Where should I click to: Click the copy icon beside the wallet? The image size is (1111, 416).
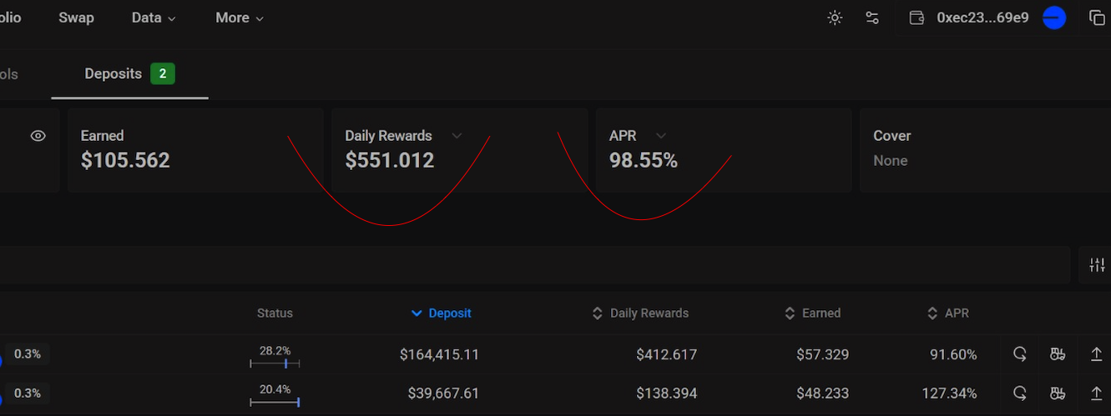(1097, 18)
